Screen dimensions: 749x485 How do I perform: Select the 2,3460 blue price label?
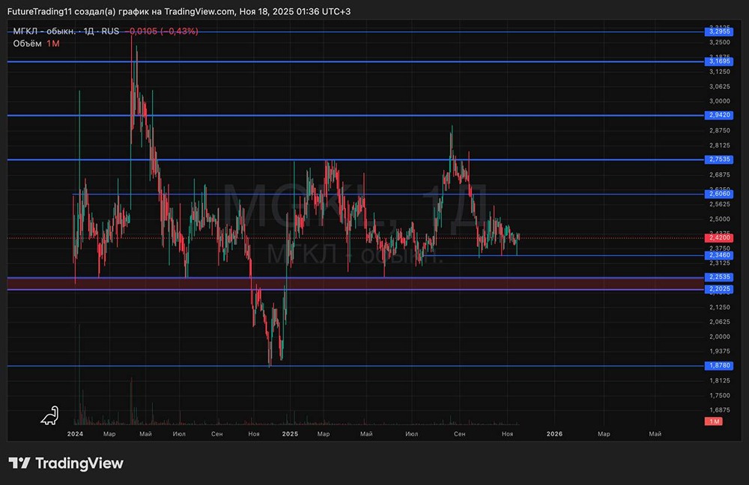click(x=719, y=255)
